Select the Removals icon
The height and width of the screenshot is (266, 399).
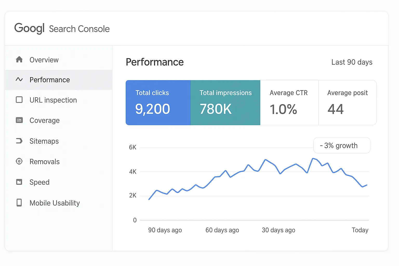tap(19, 161)
